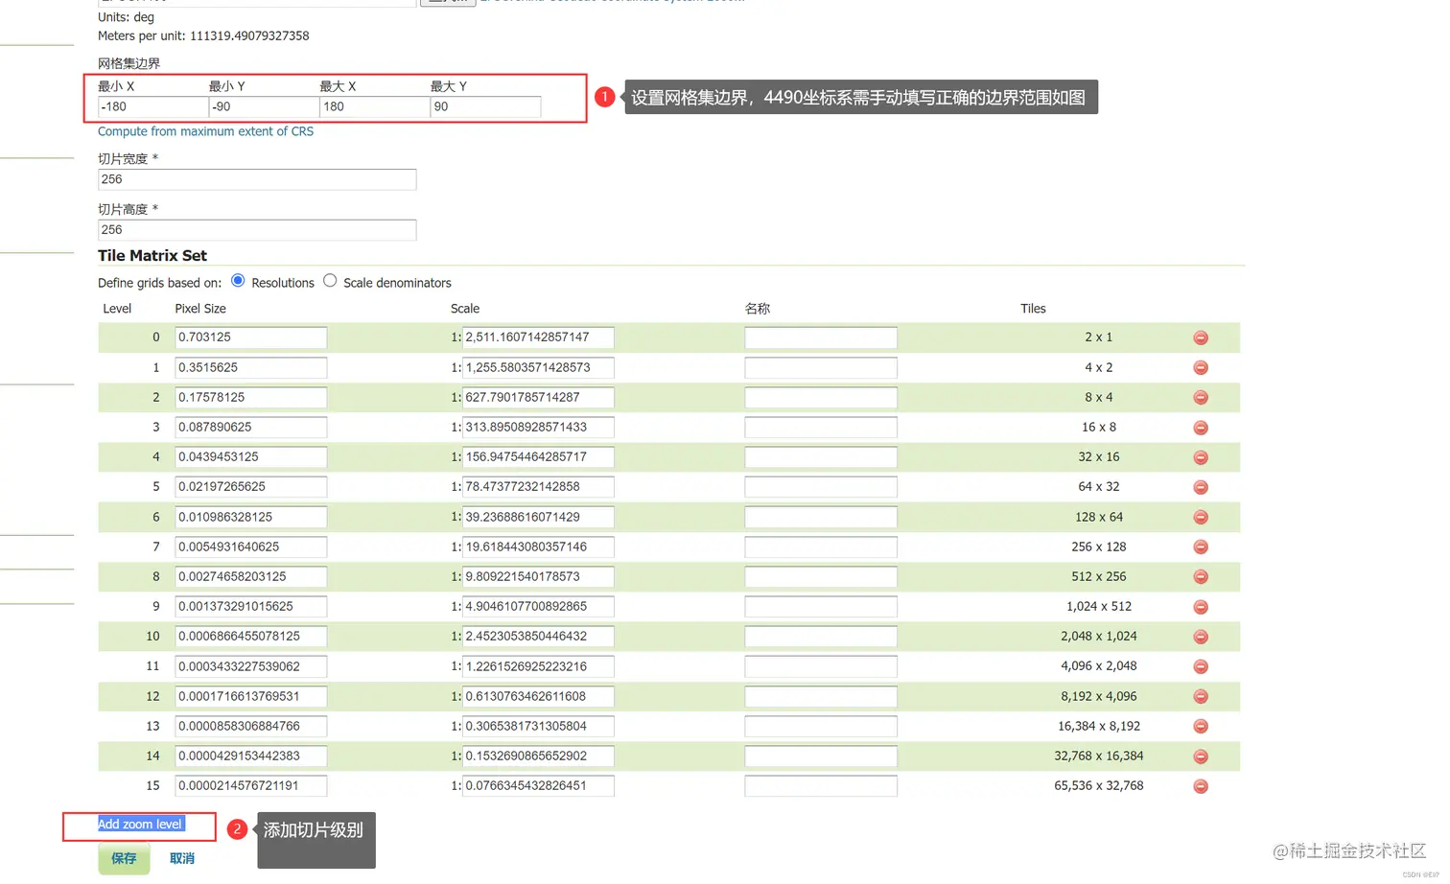Remove zoom level 4 row
Image resolution: width=1450 pixels, height=884 pixels.
pos(1200,457)
